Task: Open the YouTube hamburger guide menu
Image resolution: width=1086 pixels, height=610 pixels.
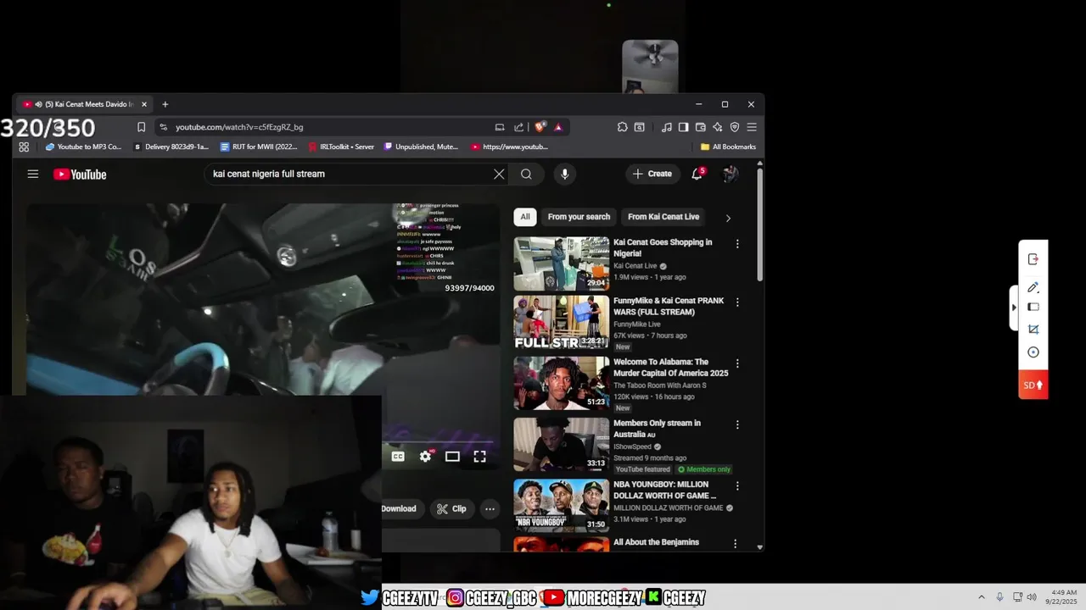Action: (x=32, y=174)
